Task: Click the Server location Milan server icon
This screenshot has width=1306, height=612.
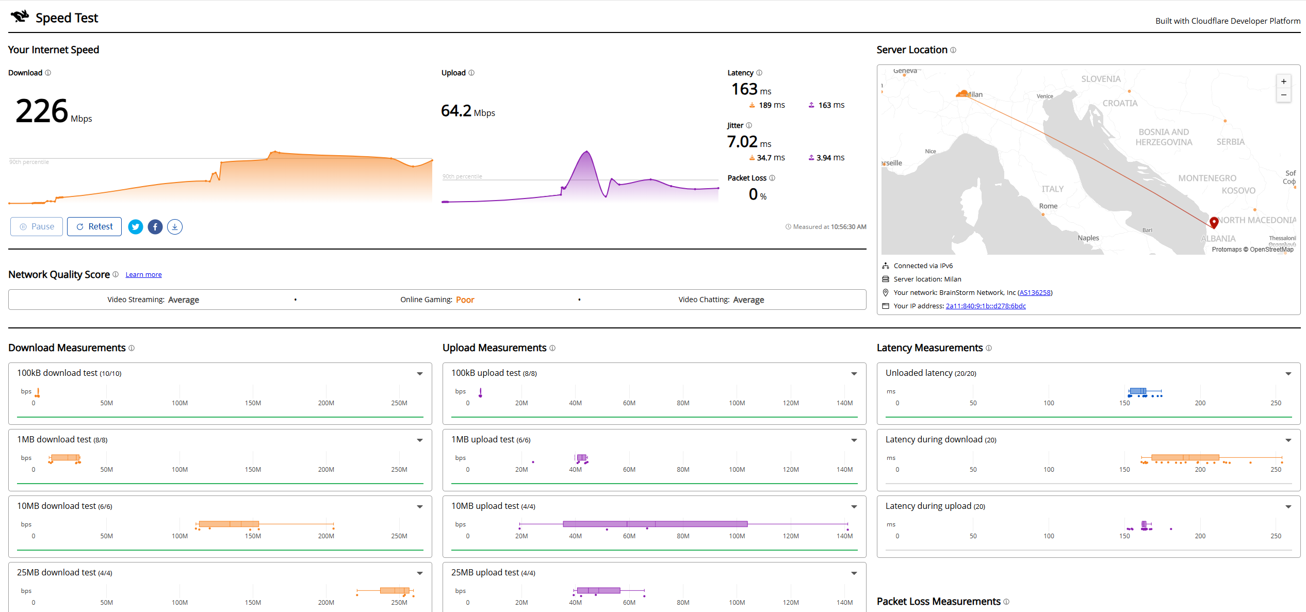Action: click(x=886, y=279)
